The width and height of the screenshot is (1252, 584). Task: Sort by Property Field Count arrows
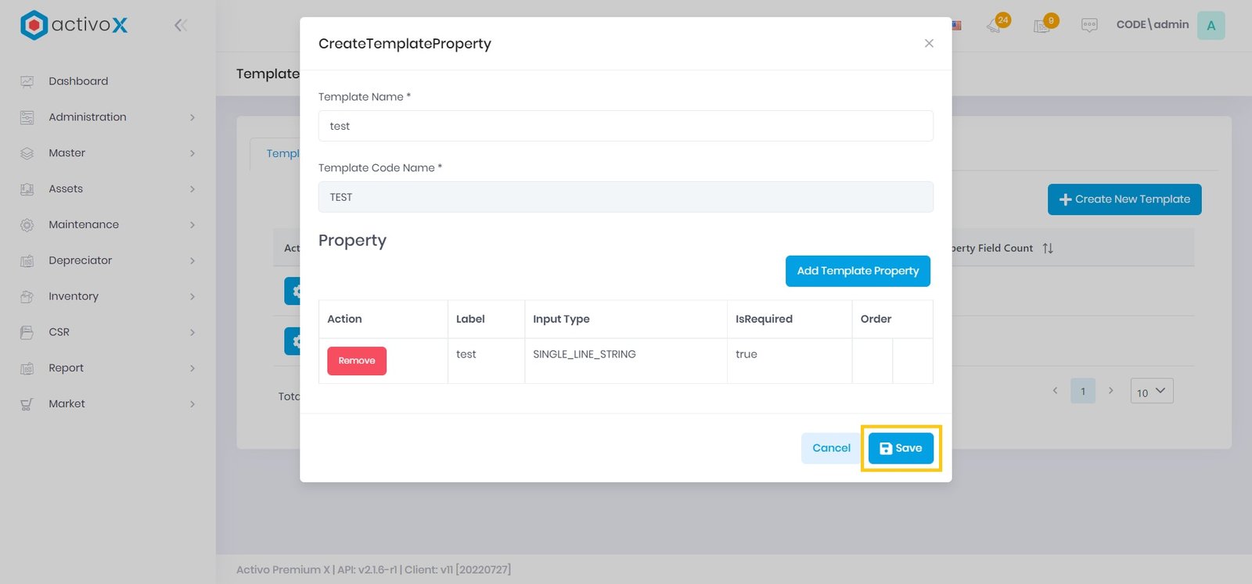click(x=1048, y=249)
